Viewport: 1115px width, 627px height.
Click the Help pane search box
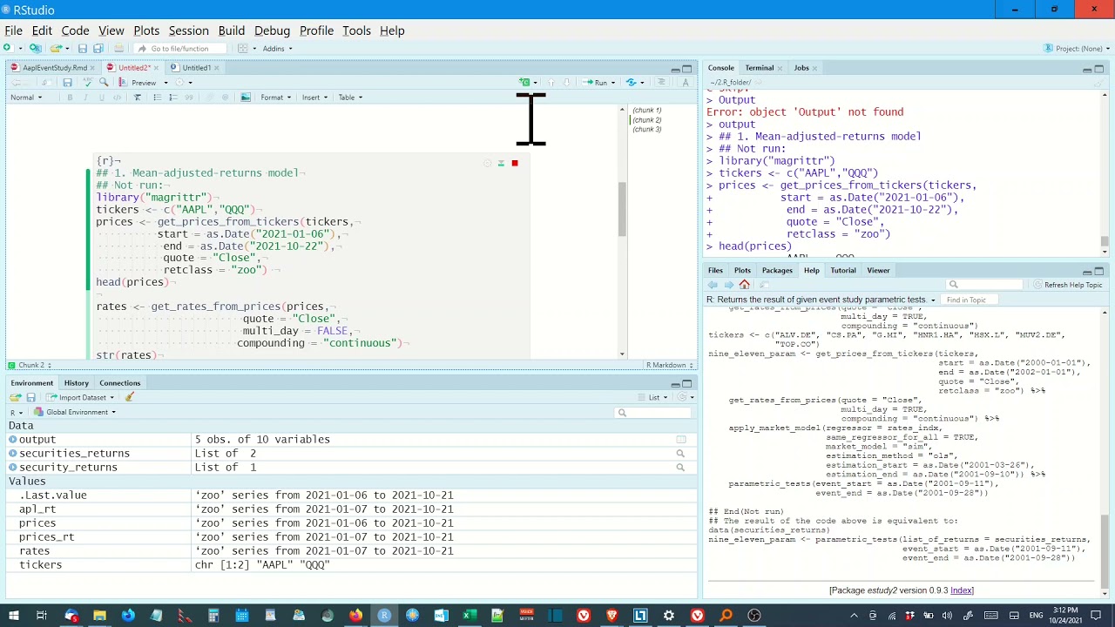pos(986,285)
